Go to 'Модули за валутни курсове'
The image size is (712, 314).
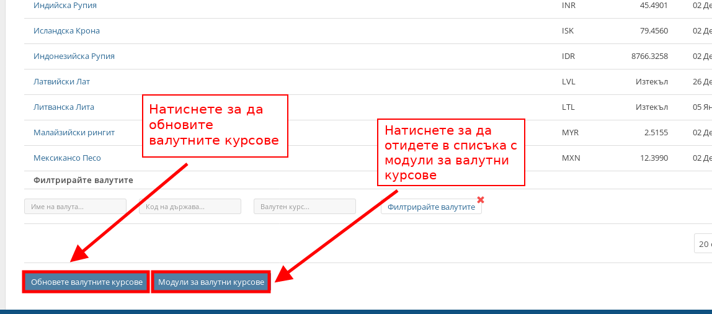click(211, 282)
